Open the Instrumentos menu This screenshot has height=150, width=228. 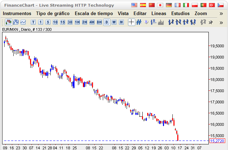17,13
